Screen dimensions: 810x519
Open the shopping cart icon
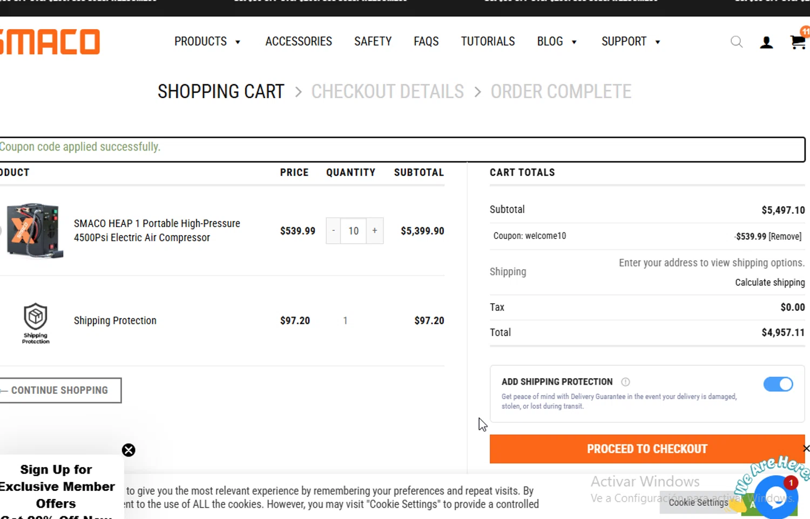click(x=798, y=42)
